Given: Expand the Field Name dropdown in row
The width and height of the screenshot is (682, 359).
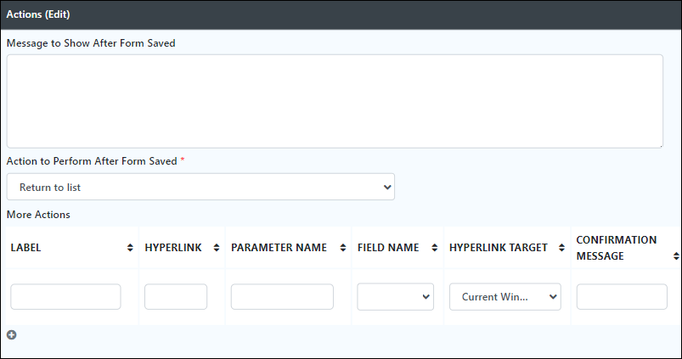Looking at the screenshot, I should 396,297.
